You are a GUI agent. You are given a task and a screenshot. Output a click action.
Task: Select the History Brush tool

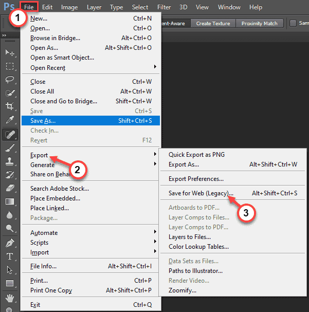[10, 175]
